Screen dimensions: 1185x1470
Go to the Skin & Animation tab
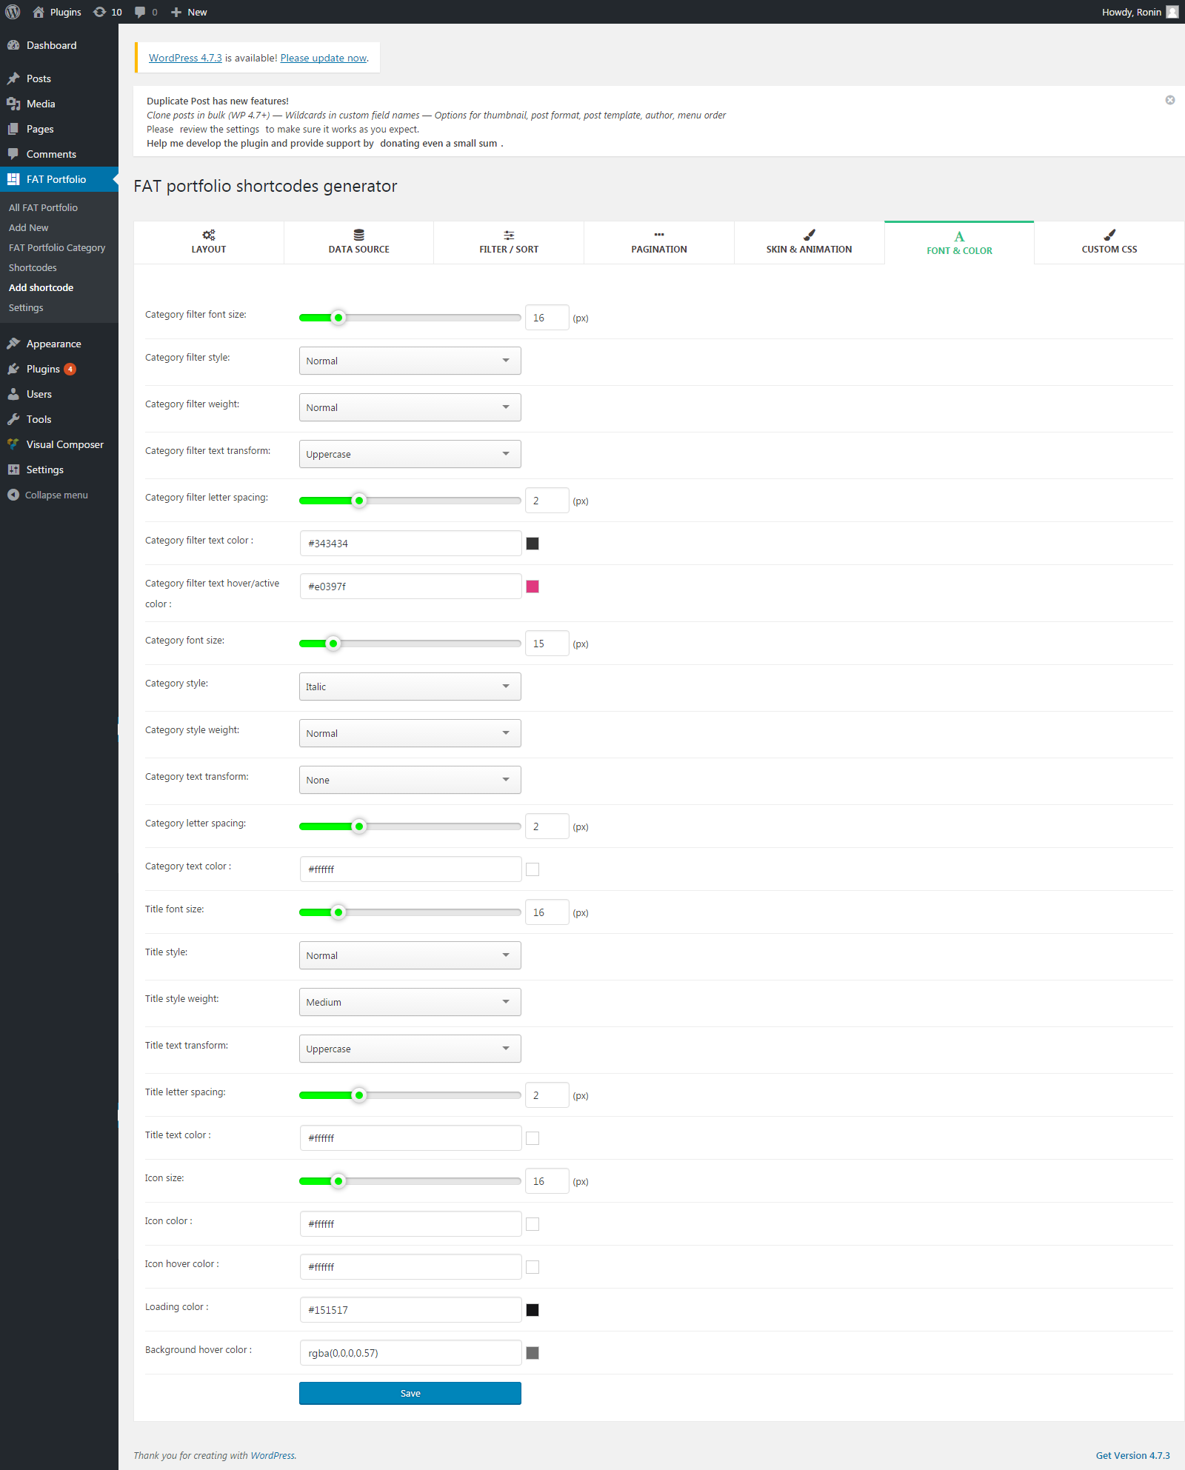(x=809, y=242)
